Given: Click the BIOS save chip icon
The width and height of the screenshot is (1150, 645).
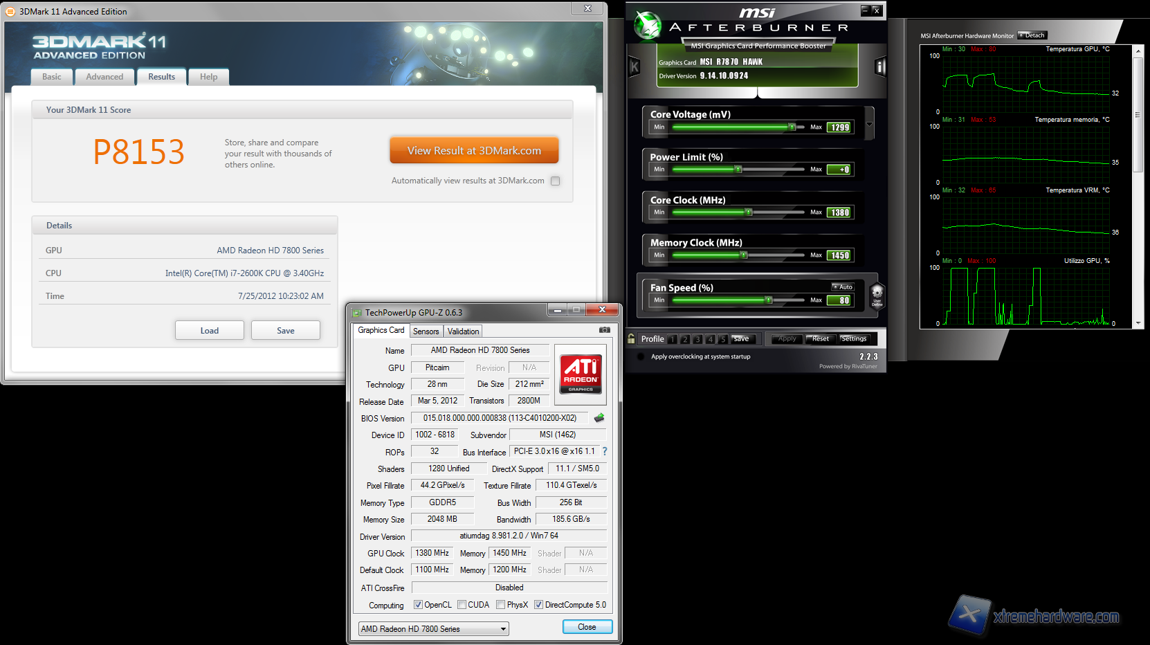Looking at the screenshot, I should point(599,418).
